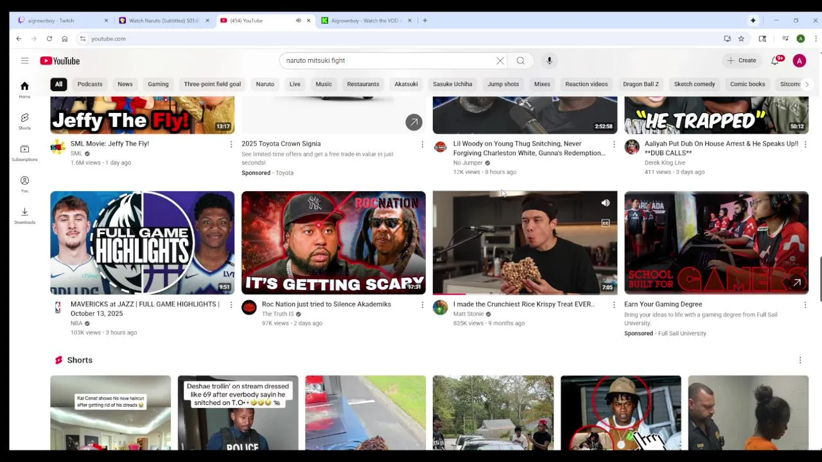This screenshot has width=822, height=462.
Task: Open the more options menu for MAVERICKS at JAZZ video
Action: [231, 305]
